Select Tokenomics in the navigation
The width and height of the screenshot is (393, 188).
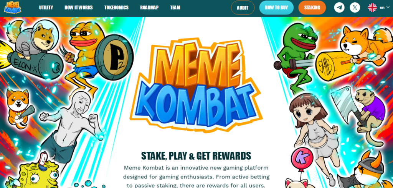pos(116,8)
